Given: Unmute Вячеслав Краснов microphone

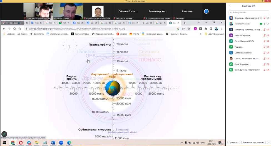Looking at the screenshot, I should tap(264, 35).
